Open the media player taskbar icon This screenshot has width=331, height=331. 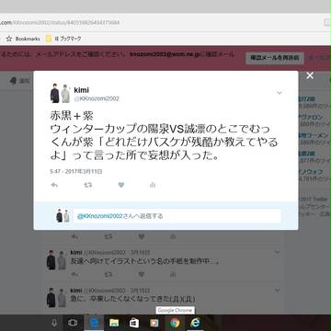(154, 323)
